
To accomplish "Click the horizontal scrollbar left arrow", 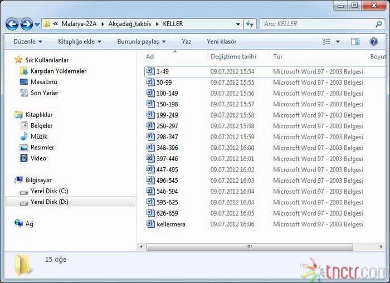I will (142, 247).
